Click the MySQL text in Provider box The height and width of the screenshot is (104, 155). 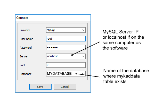[x=51, y=30]
